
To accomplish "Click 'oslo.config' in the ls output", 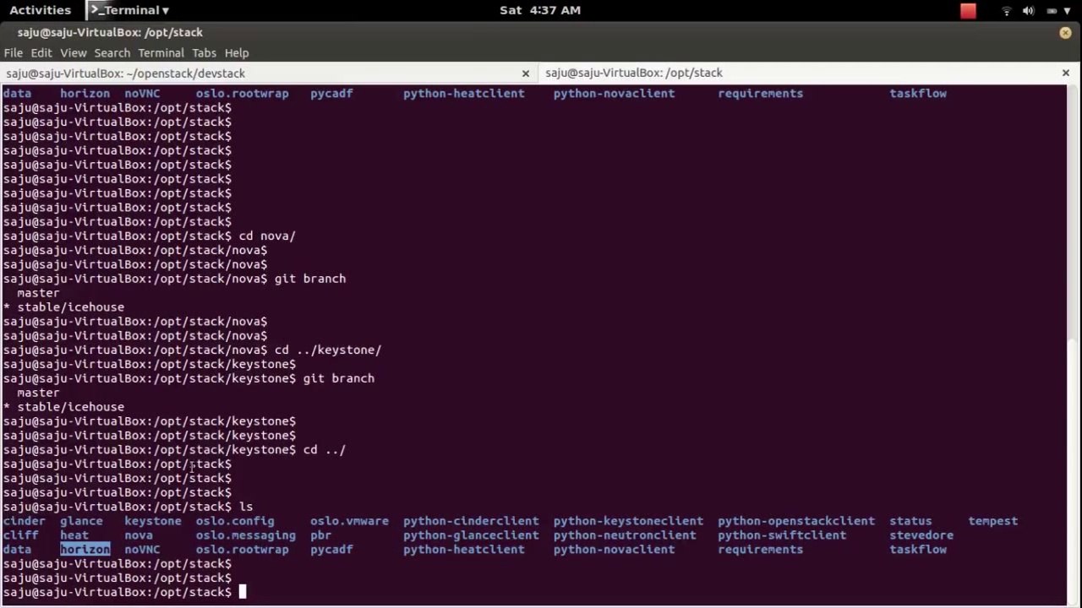I will tap(235, 521).
